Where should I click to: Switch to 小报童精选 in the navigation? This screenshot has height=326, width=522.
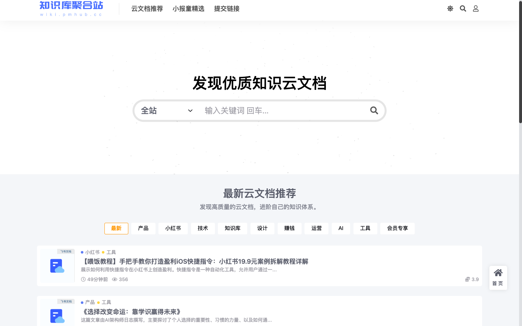188,9
